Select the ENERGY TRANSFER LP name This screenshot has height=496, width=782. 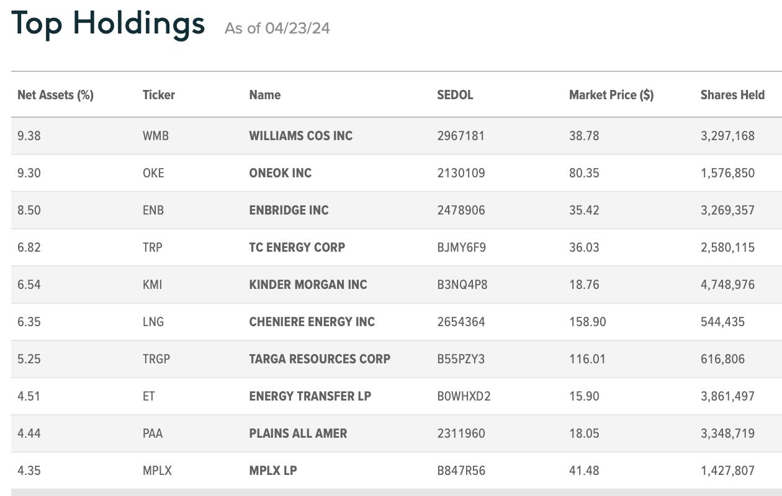coord(310,396)
